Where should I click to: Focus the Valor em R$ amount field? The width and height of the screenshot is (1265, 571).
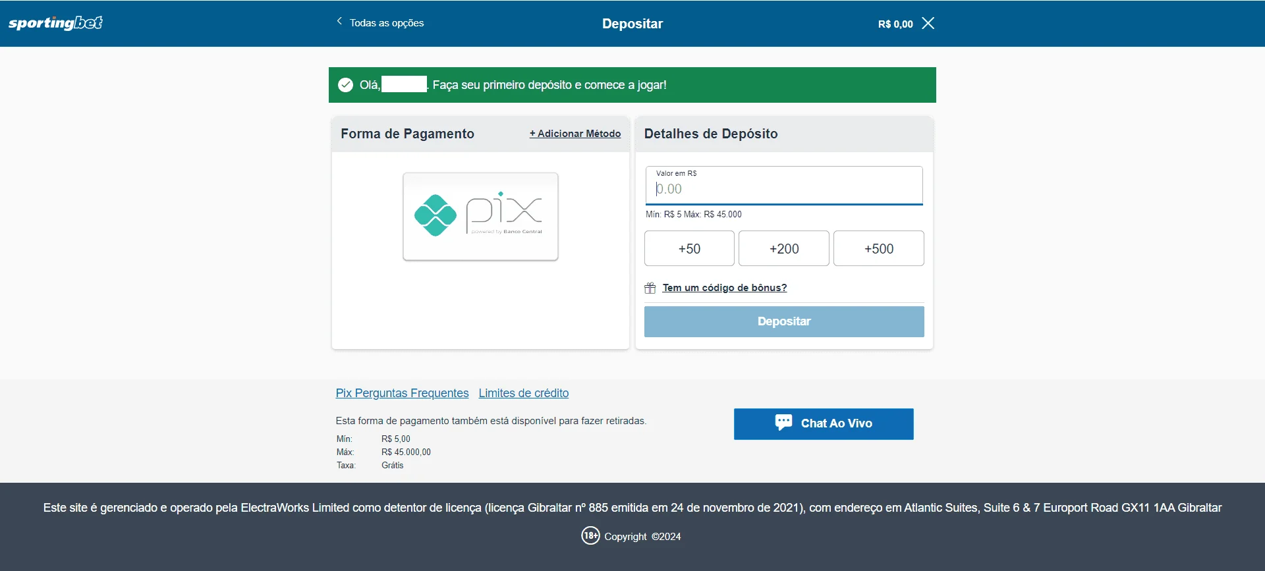(x=784, y=186)
